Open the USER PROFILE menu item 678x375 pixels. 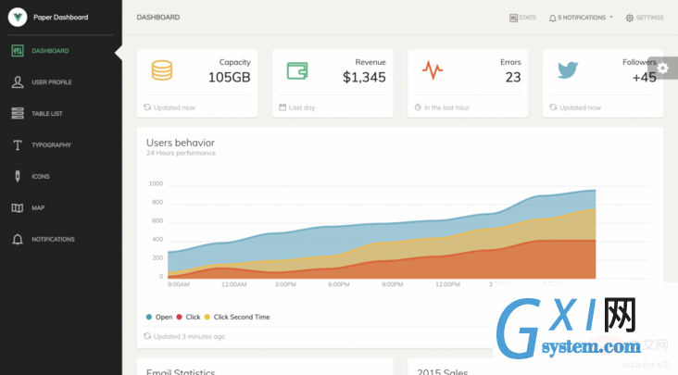(52, 82)
